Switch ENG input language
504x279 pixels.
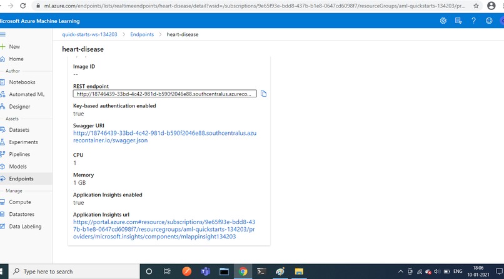458,272
